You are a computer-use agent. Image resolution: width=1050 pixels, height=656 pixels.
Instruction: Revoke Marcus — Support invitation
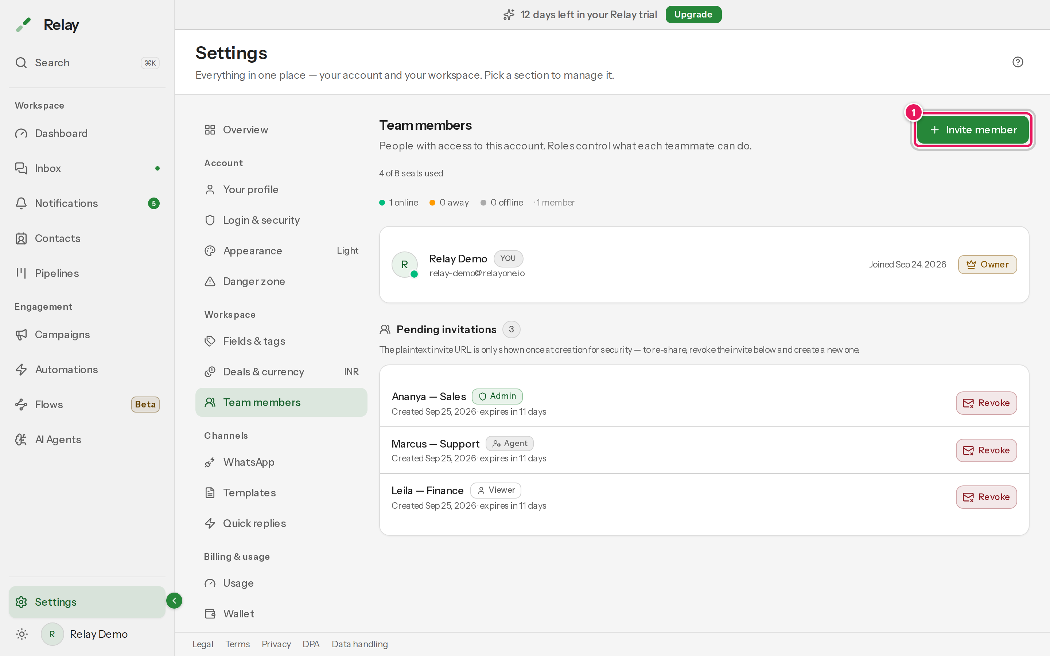[986, 450]
